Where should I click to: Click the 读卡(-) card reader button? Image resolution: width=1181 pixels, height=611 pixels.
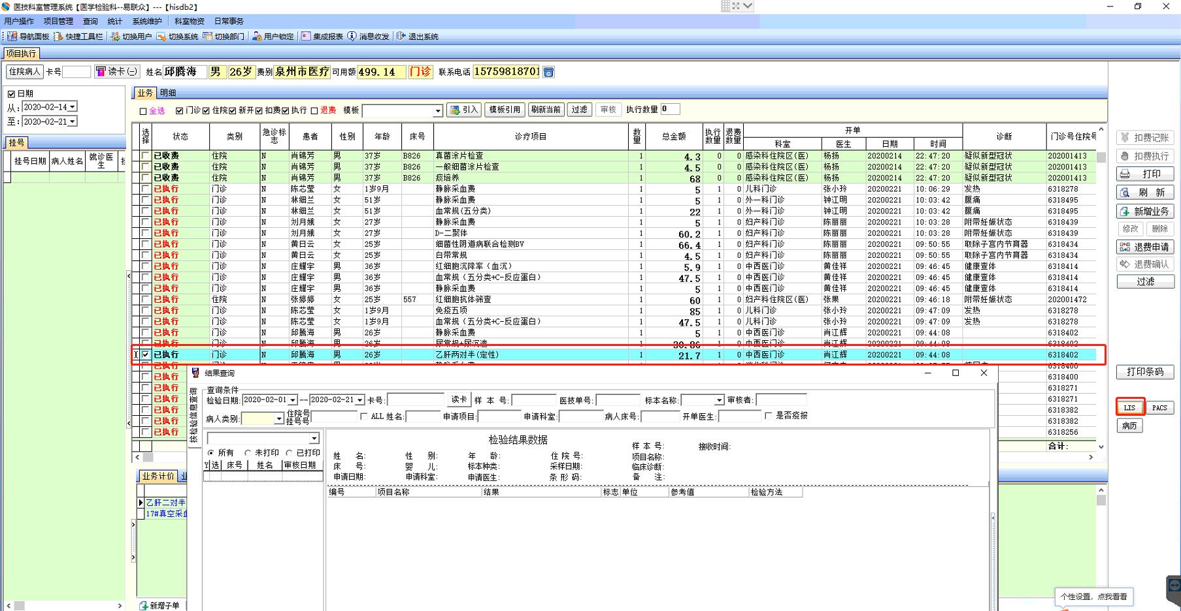(x=117, y=72)
